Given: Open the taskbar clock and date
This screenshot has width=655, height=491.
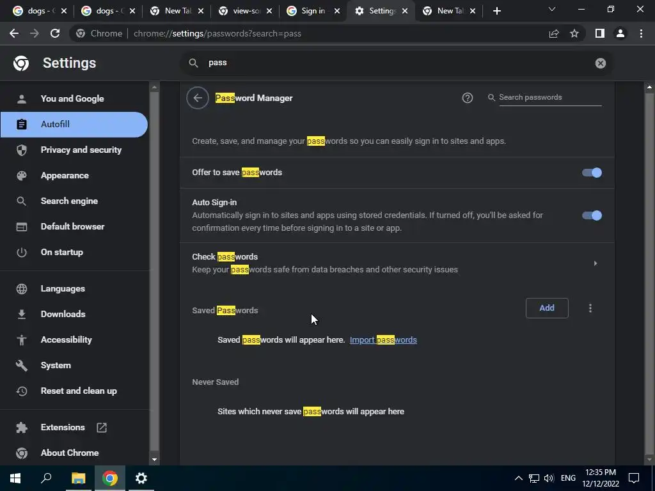Looking at the screenshot, I should point(601,478).
